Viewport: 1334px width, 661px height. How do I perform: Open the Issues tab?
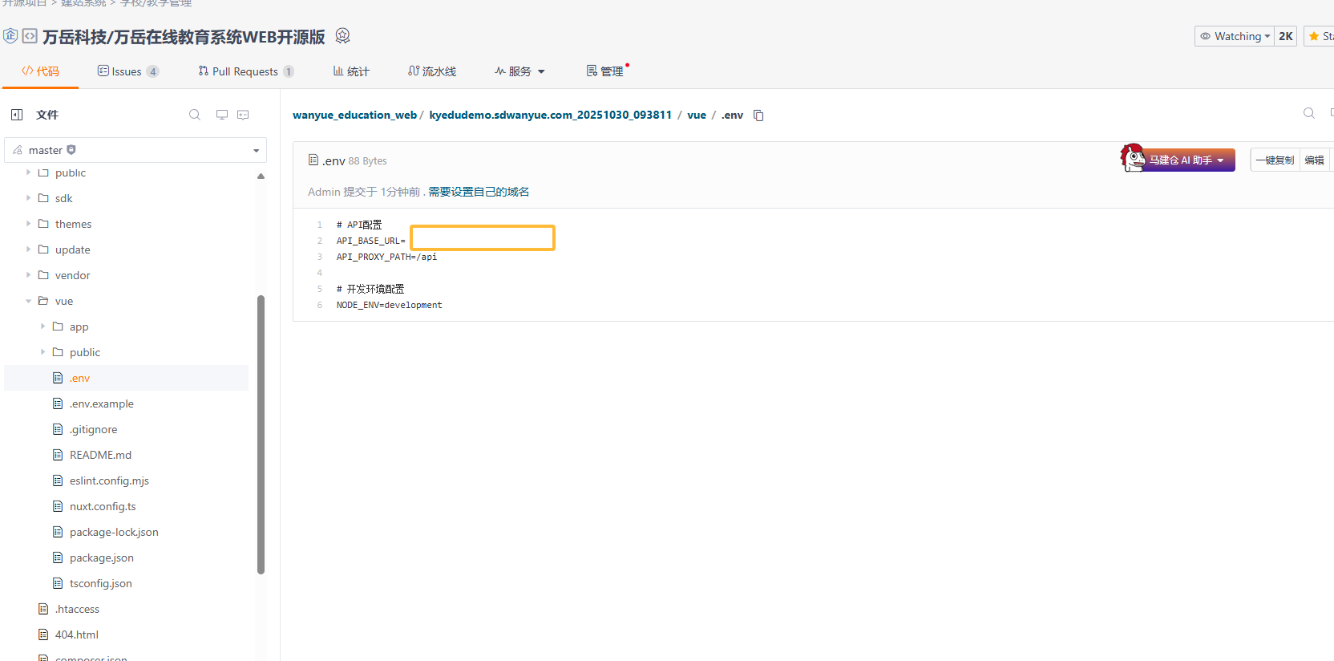(127, 71)
